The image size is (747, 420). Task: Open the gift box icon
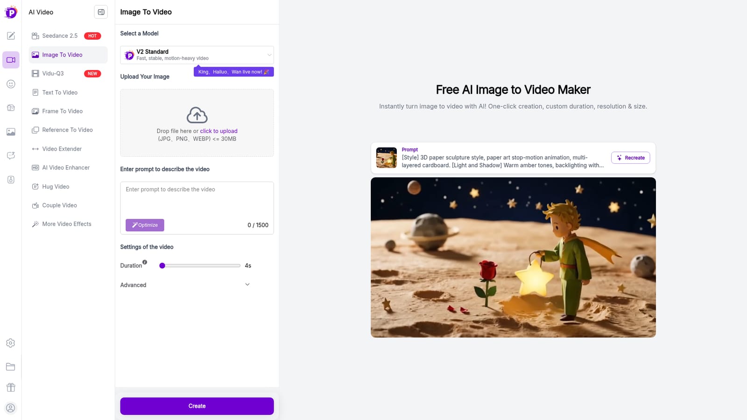coord(11,387)
